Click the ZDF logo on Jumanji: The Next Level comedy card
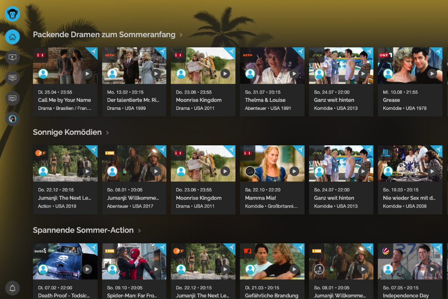 (x=41, y=153)
